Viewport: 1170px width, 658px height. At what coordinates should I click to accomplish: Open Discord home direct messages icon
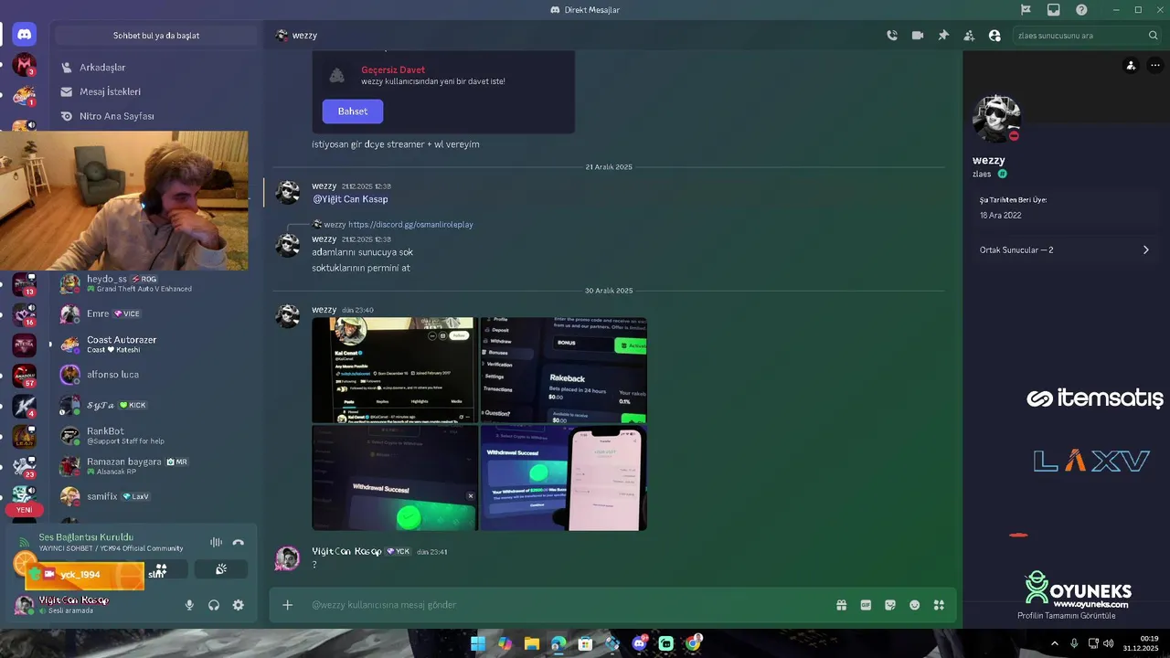coord(25,35)
